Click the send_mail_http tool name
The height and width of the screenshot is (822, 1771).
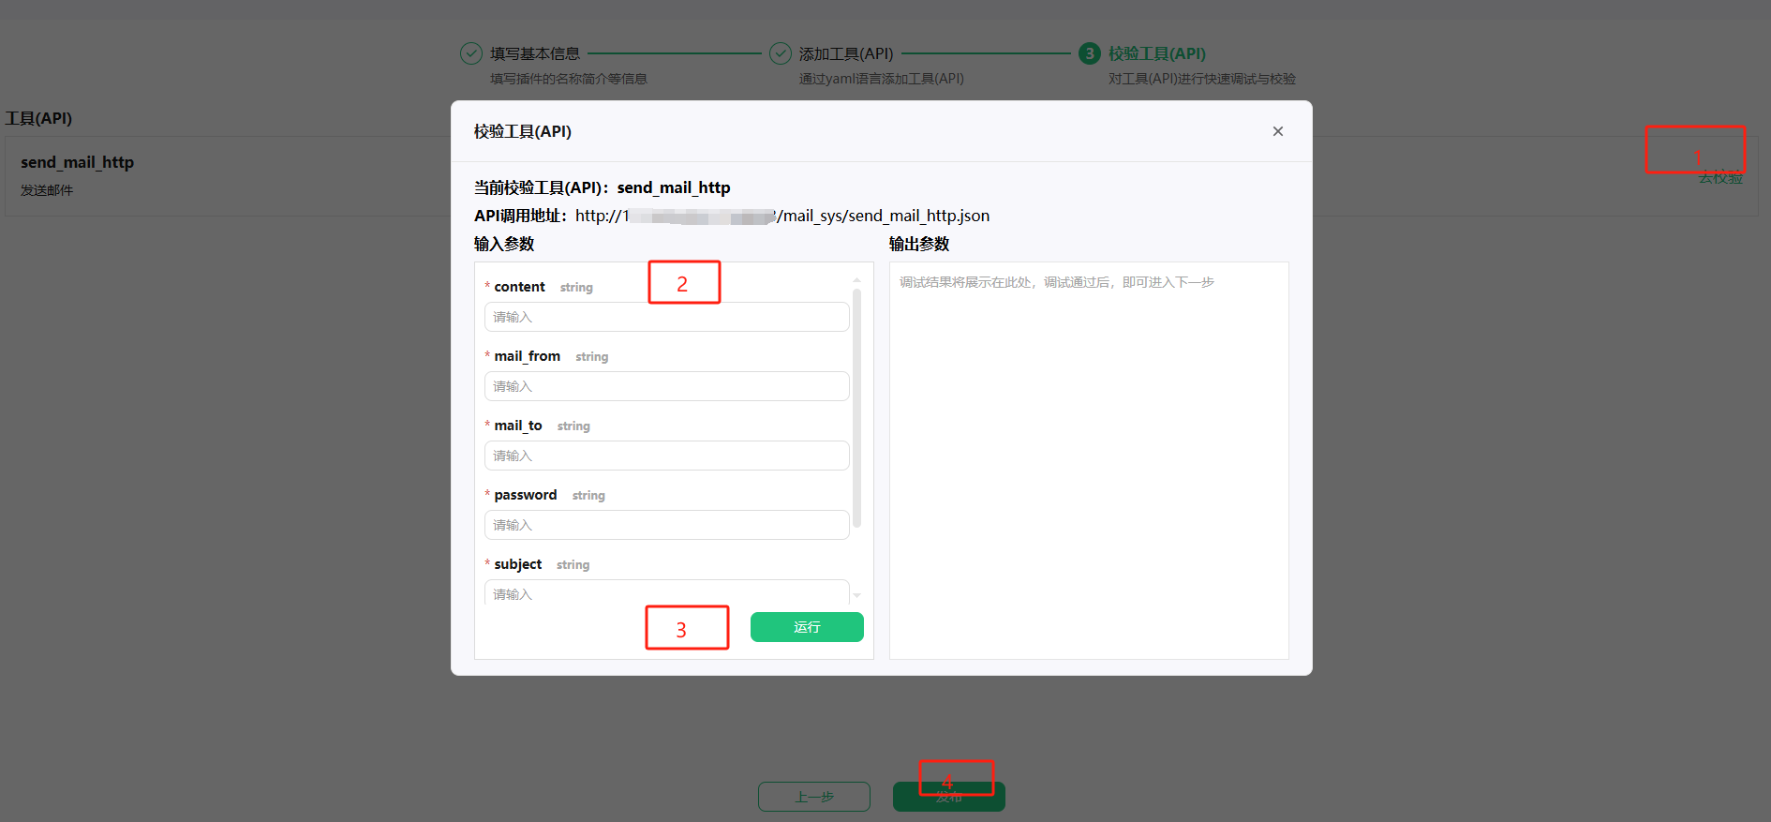point(78,162)
